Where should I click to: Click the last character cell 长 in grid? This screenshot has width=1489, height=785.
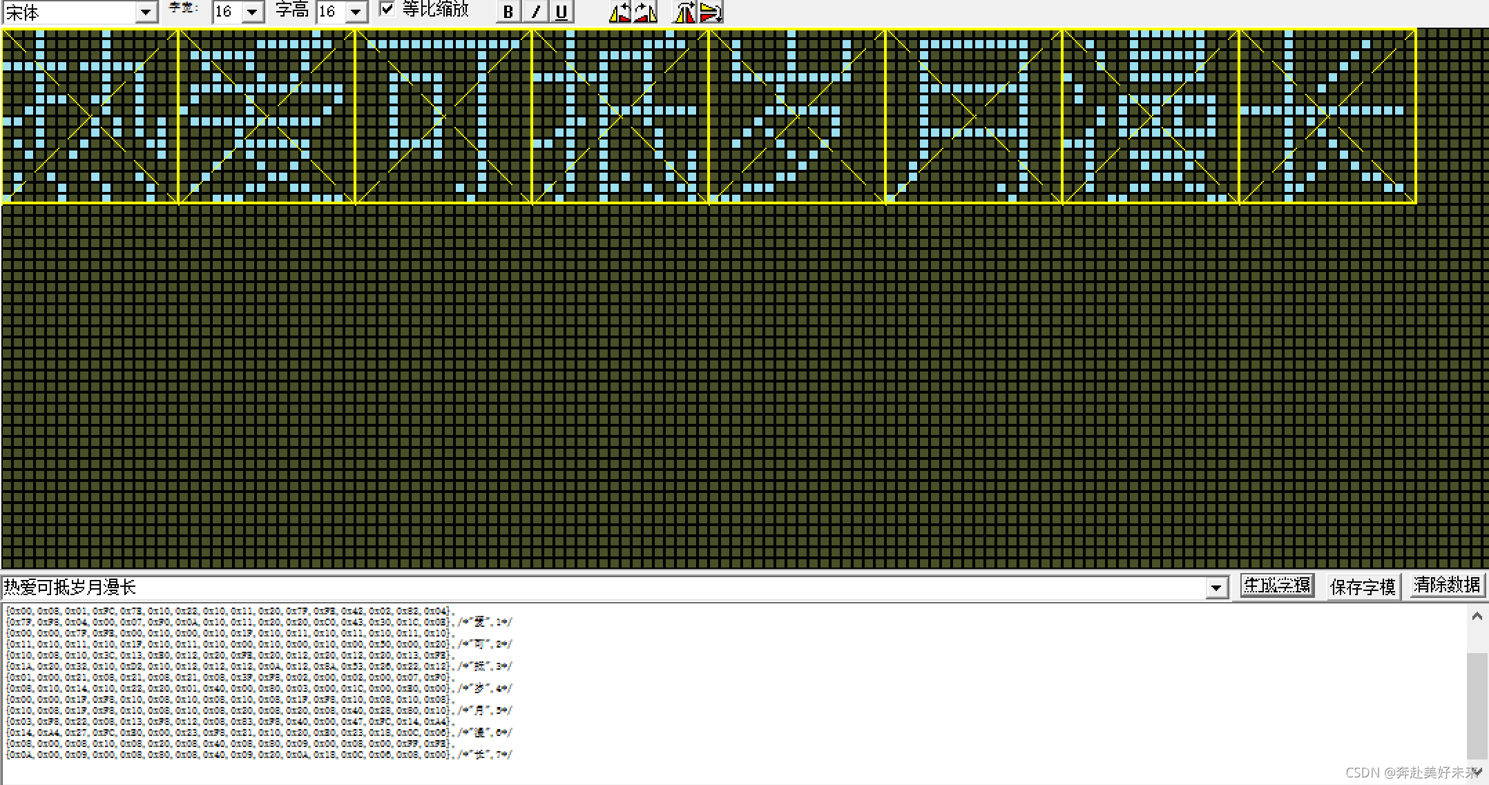coord(1327,116)
